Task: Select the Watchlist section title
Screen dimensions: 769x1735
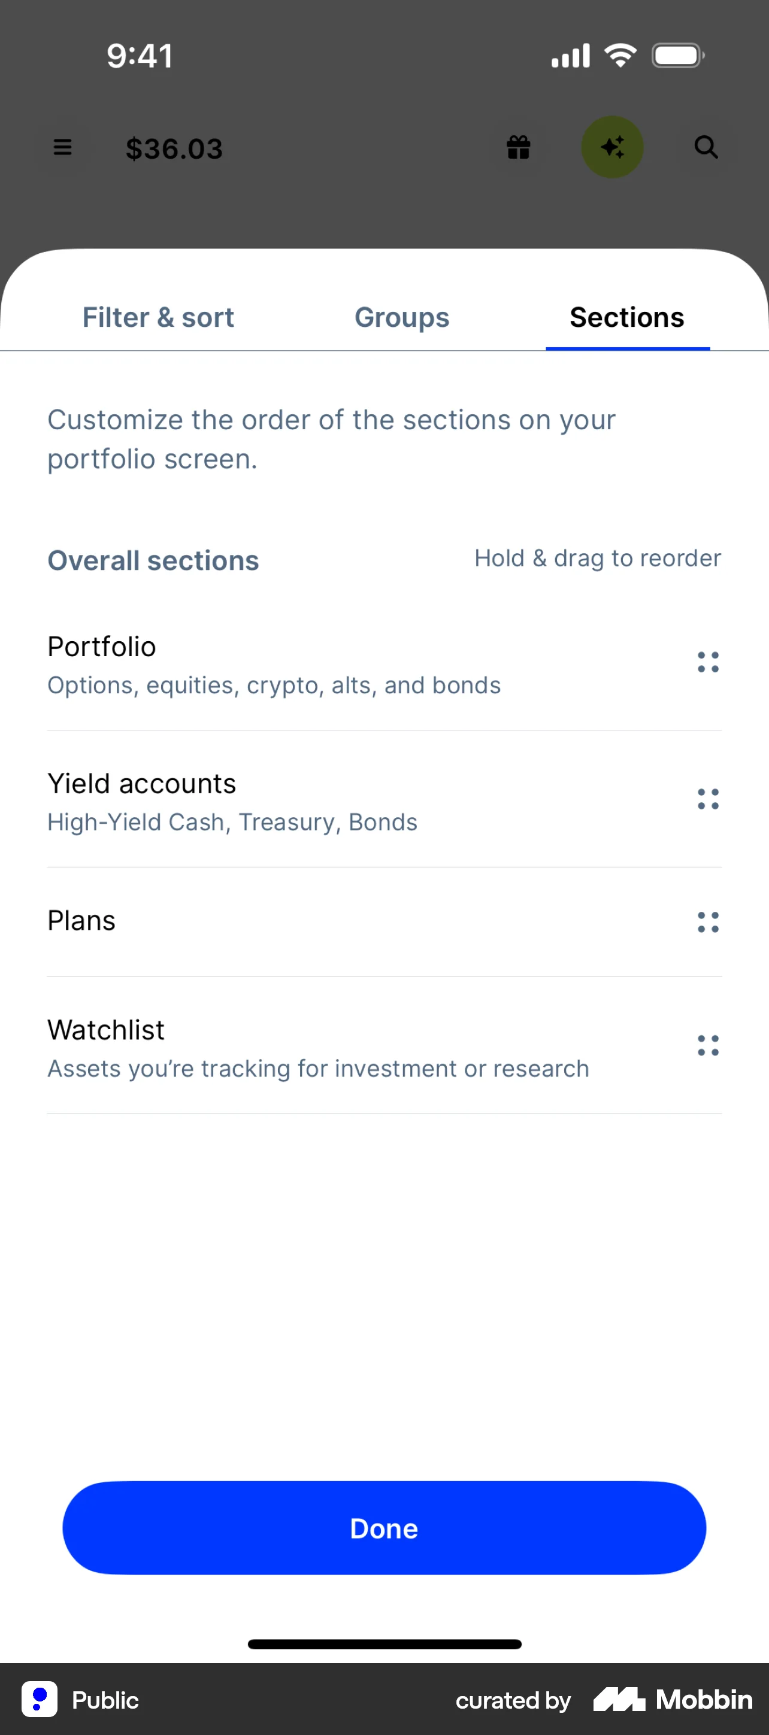Action: tap(106, 1030)
